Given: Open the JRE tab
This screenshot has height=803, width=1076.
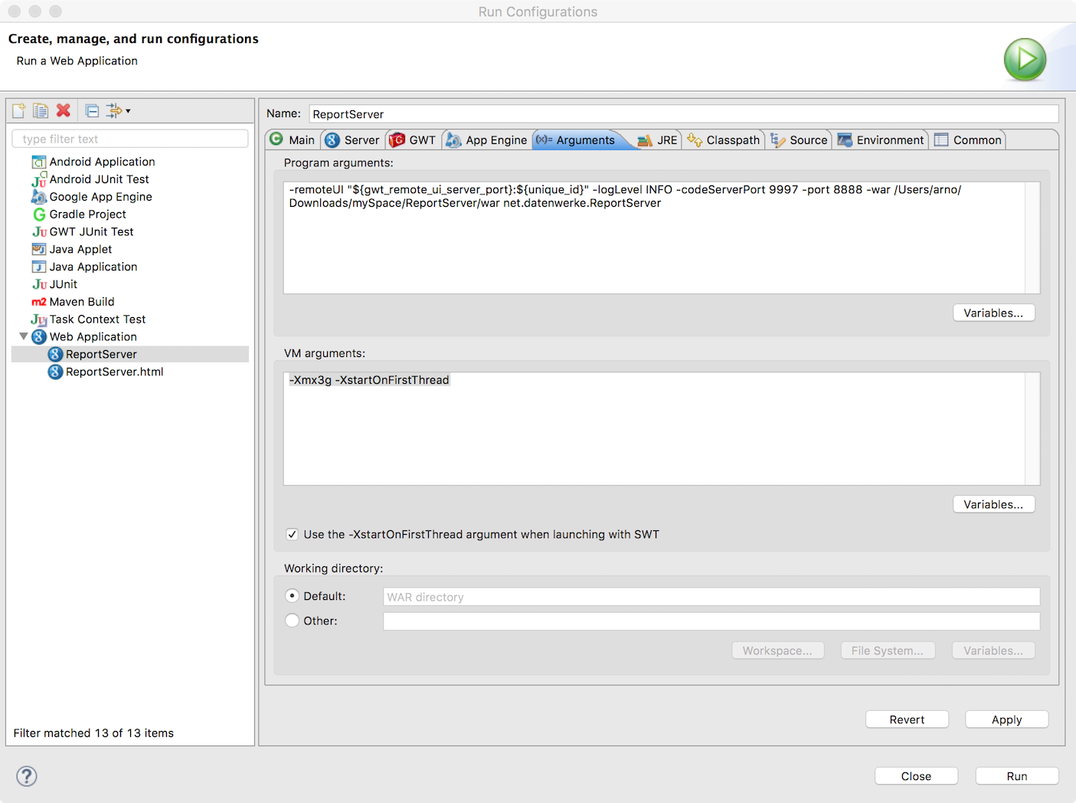Looking at the screenshot, I should tap(658, 139).
